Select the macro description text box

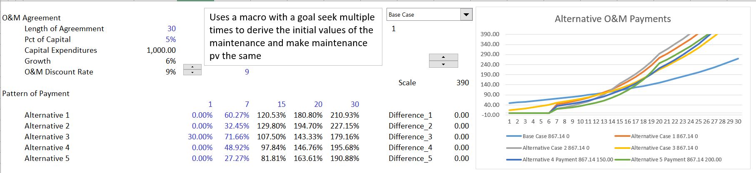tap(293, 37)
